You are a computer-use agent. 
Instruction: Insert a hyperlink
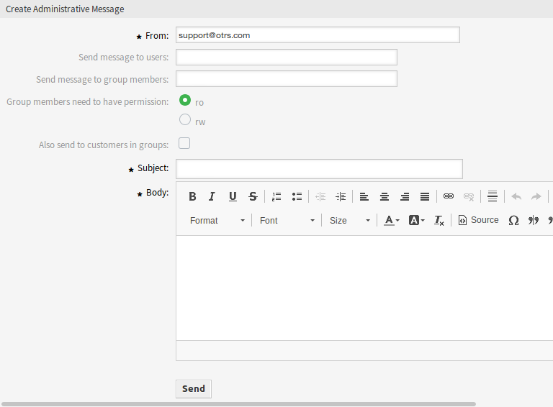[x=449, y=196]
